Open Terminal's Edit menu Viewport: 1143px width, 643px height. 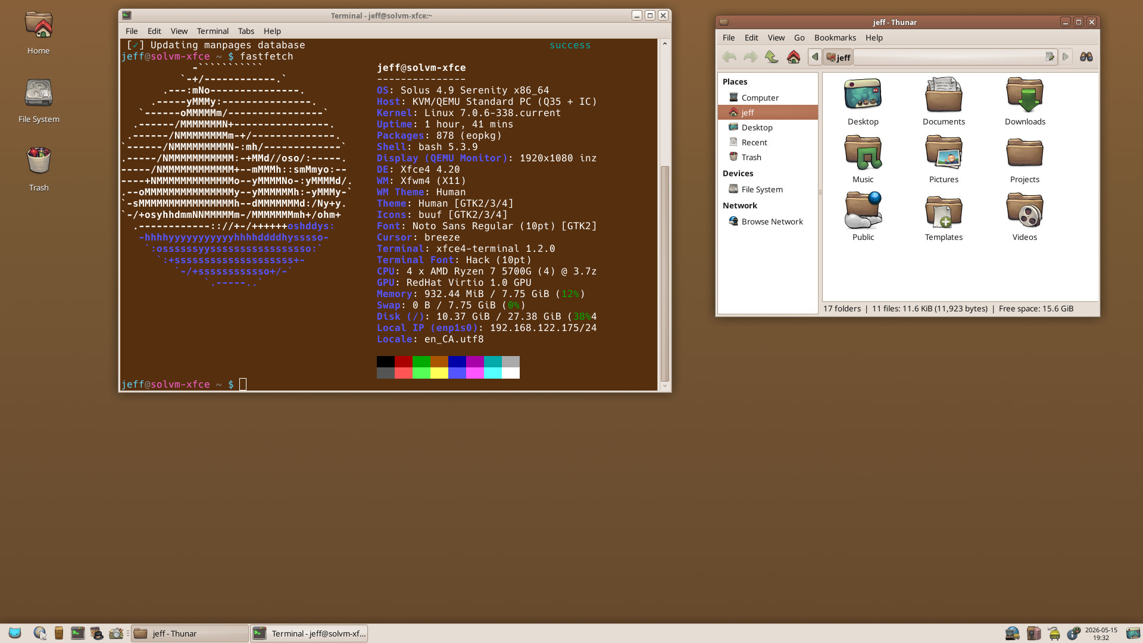tap(154, 31)
